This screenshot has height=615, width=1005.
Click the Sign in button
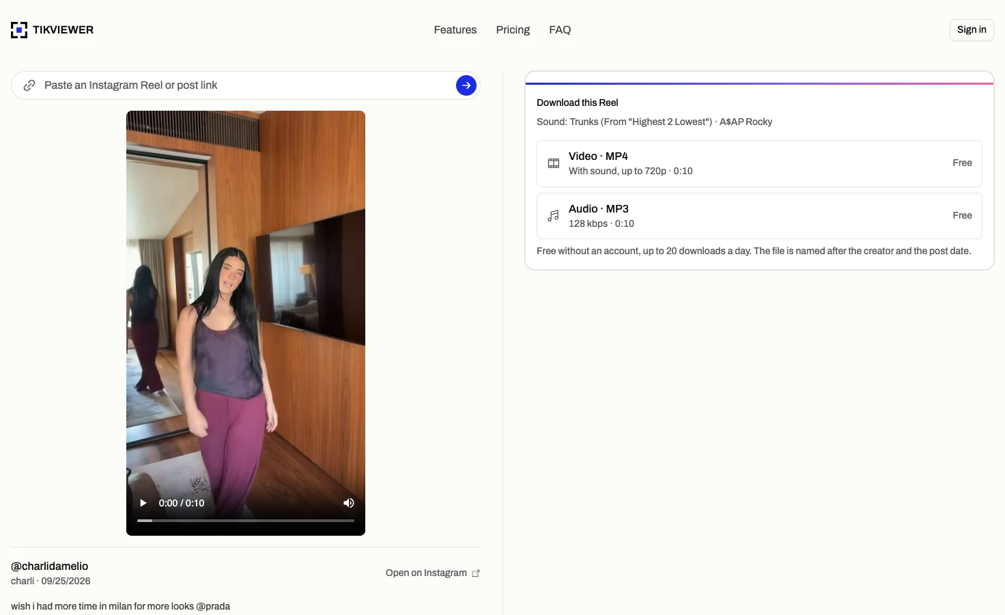click(972, 30)
